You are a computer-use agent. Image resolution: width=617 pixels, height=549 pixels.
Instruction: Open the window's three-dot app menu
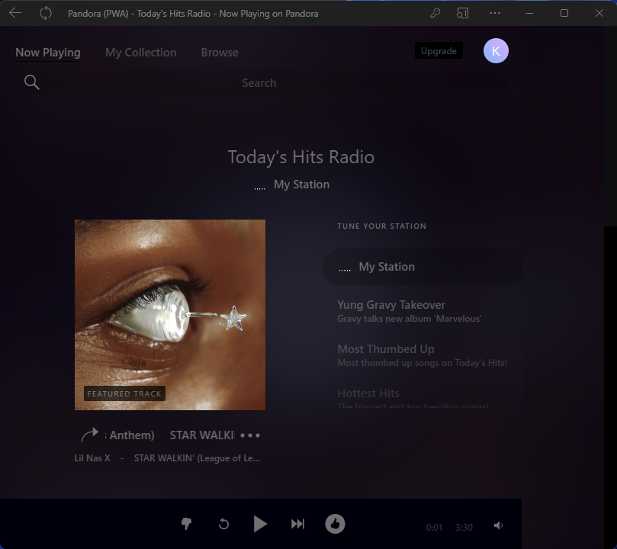[x=495, y=13]
